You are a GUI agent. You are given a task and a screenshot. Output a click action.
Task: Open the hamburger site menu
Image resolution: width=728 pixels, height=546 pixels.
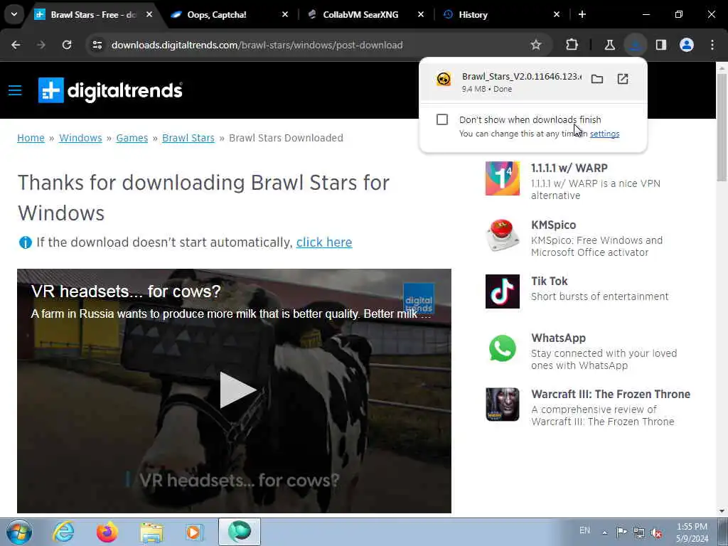[15, 90]
